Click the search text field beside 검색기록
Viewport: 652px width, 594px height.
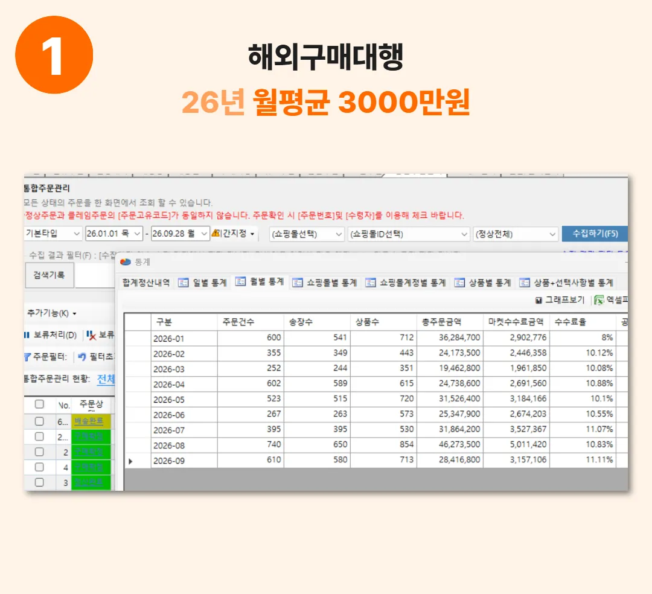pyautogui.click(x=95, y=275)
